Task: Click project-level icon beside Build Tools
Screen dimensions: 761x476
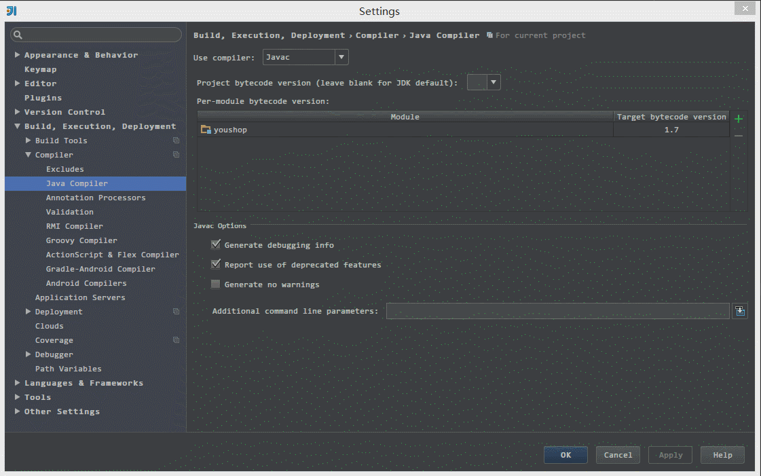Action: pos(176,141)
